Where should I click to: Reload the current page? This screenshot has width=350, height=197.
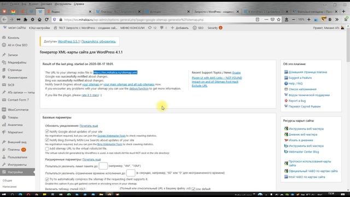point(46,20)
